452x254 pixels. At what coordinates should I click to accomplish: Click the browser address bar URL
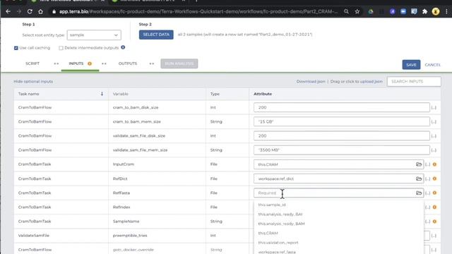[x=198, y=11]
